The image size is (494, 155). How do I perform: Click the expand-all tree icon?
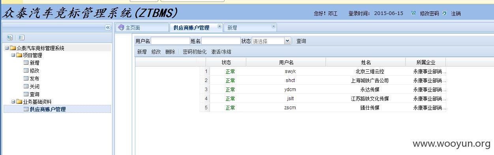coord(10,37)
